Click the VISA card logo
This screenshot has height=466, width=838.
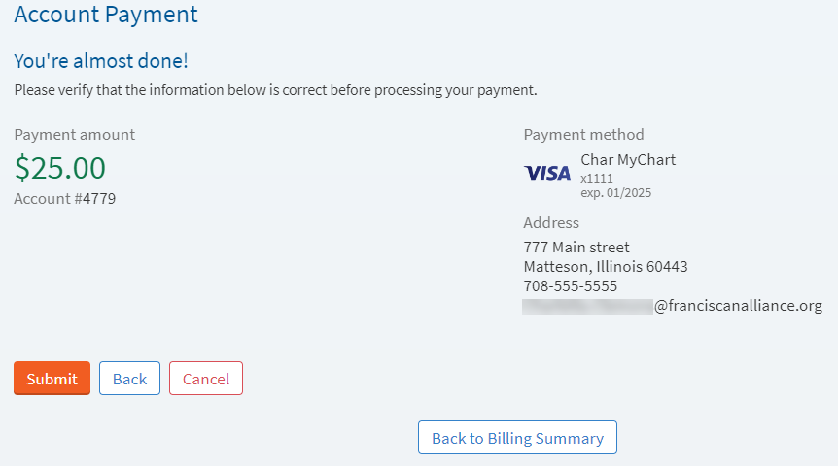[547, 173]
